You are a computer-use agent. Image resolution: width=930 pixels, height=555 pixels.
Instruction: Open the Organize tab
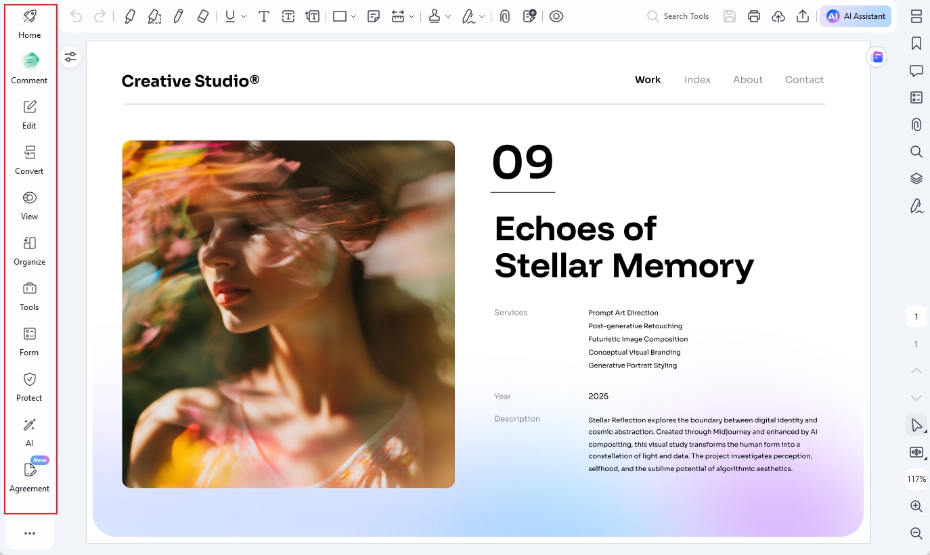coord(29,250)
